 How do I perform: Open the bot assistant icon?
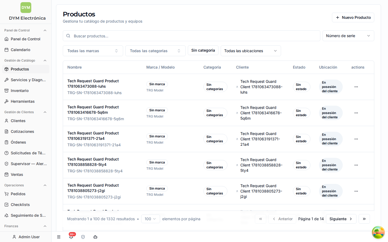click(95, 237)
